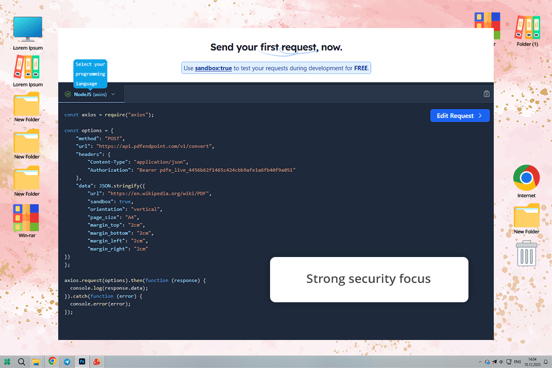552x368 pixels.
Task: Switch the ENG input language indicator
Action: click(517, 362)
